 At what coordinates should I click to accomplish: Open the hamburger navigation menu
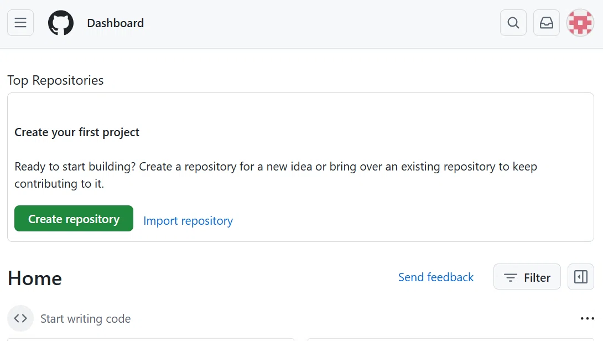[x=20, y=23]
